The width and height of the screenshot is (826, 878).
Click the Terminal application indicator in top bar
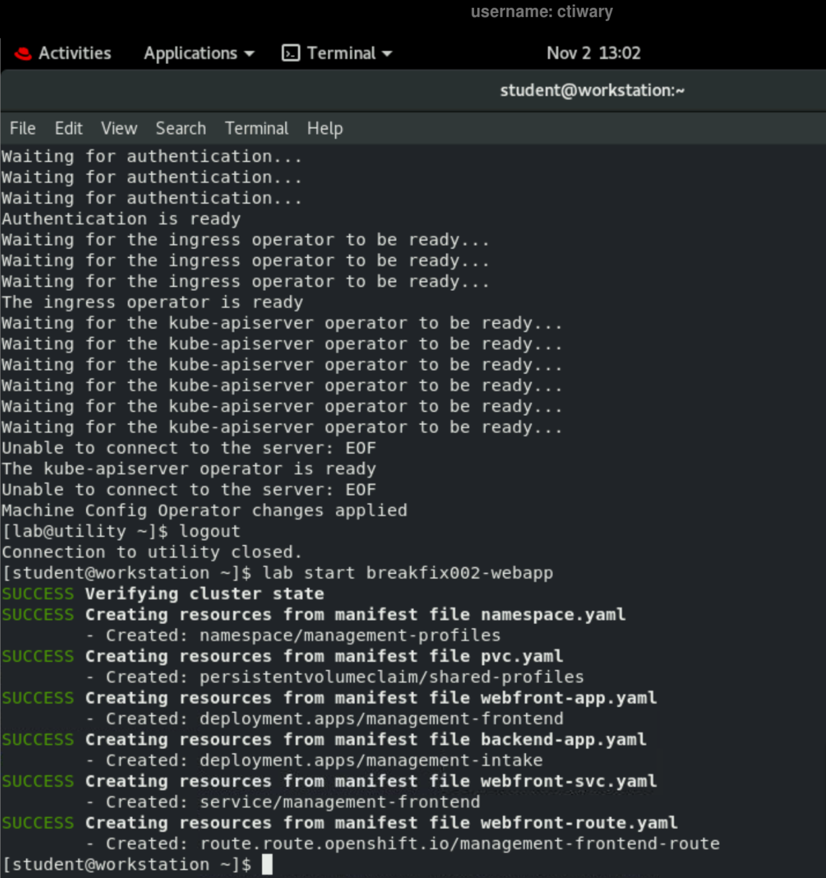click(x=337, y=53)
